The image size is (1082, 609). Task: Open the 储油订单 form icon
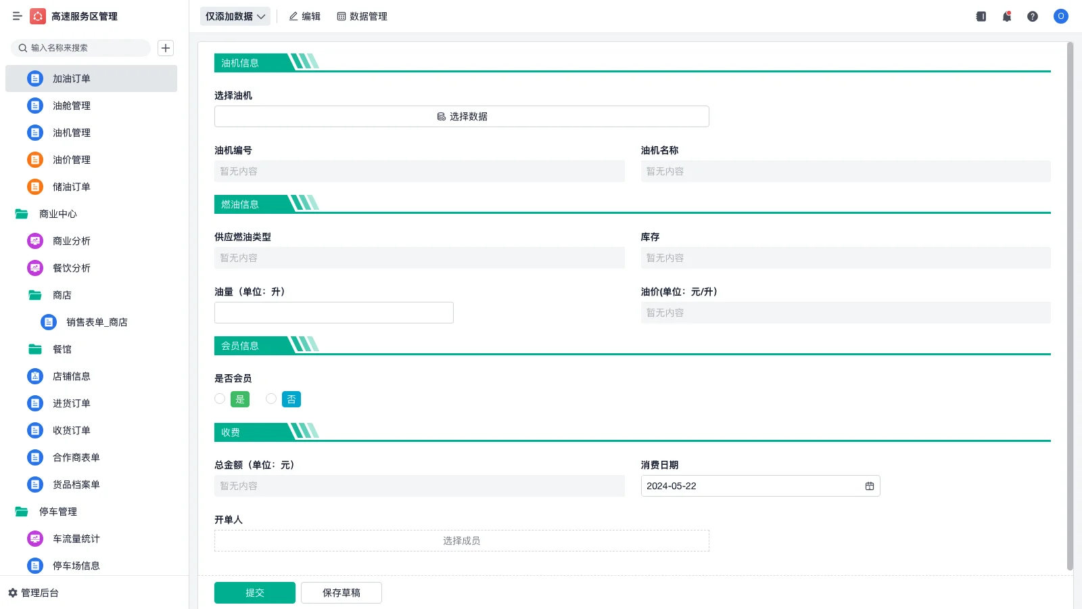tap(34, 187)
